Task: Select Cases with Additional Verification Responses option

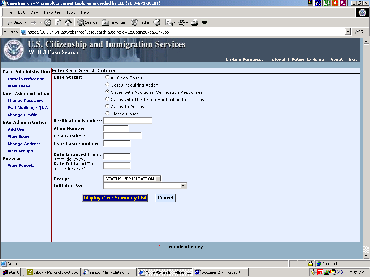Action: pyautogui.click(x=107, y=92)
